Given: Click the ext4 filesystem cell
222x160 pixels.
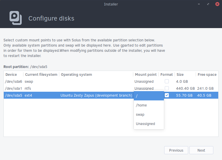Looking at the screenshot, I should click(x=28, y=95).
